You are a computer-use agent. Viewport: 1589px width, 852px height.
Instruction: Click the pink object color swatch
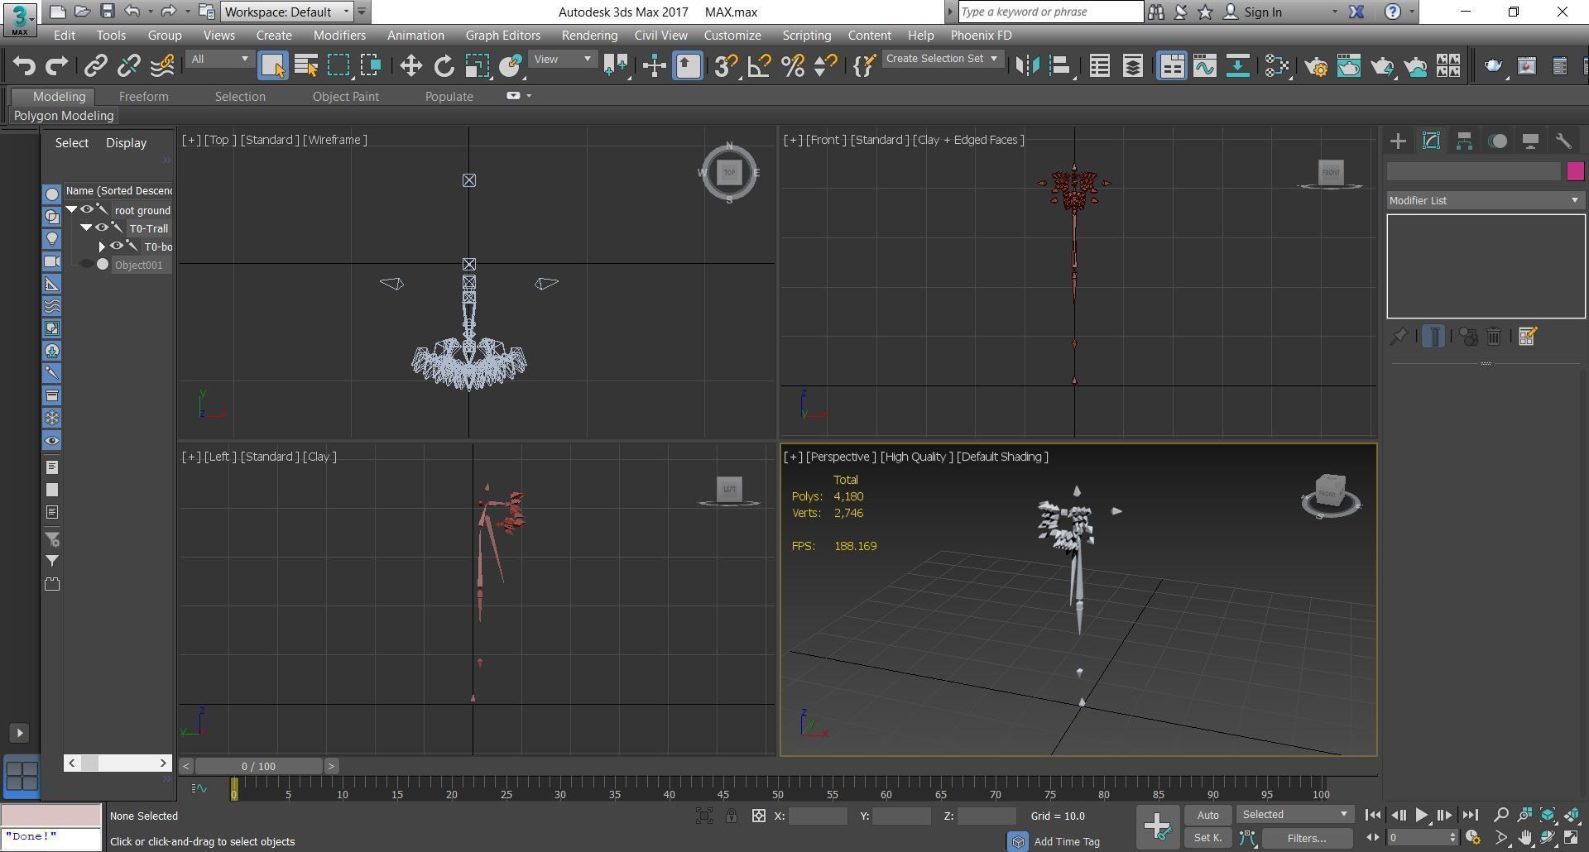click(x=1575, y=171)
